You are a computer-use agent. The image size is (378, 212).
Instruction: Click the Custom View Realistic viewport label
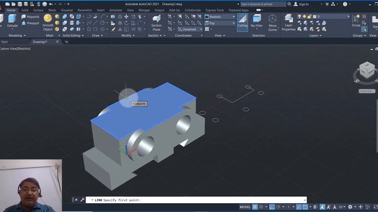(x=15, y=48)
